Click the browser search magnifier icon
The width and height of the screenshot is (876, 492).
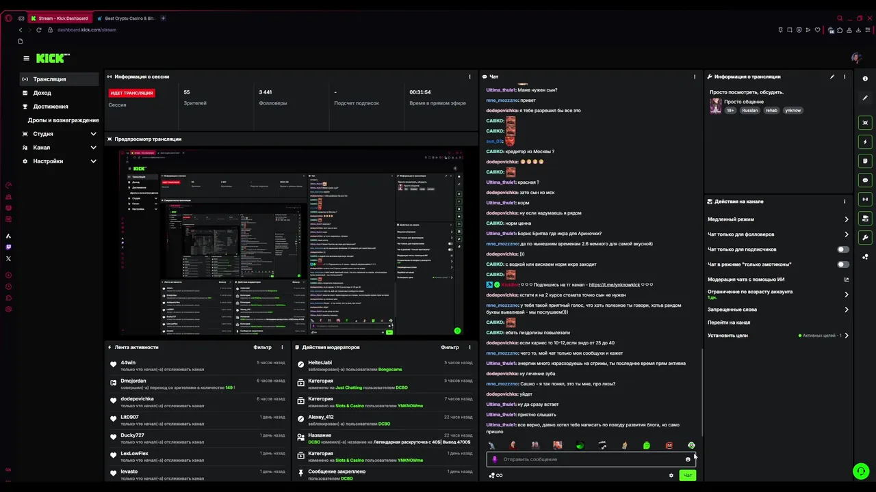(x=840, y=18)
